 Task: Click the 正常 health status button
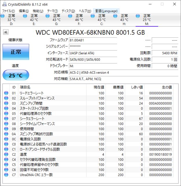16,52
